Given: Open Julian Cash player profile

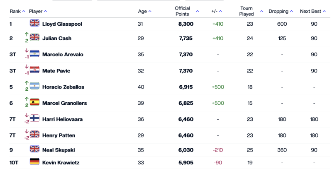Looking at the screenshot, I should coord(57,38).
